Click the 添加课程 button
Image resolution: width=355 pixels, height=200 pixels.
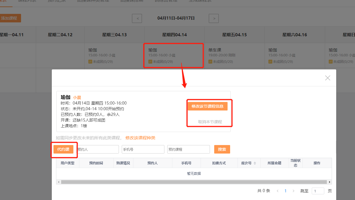coord(10,18)
